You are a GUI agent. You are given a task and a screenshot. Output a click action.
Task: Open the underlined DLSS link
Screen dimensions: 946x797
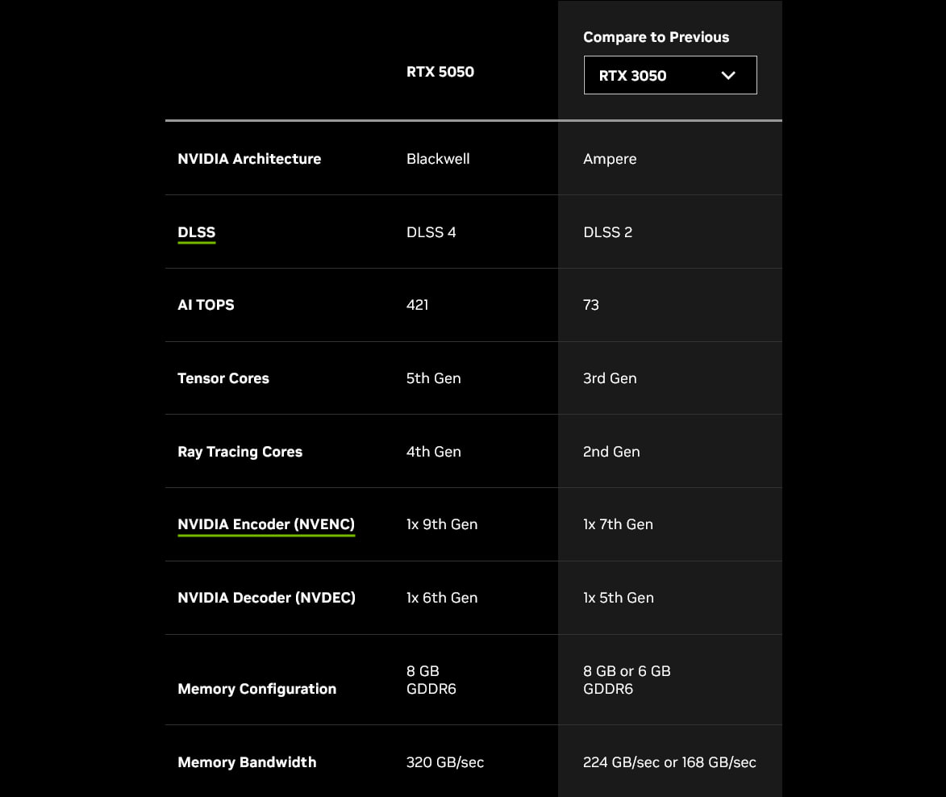click(196, 232)
